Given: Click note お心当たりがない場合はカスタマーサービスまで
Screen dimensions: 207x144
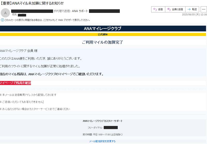Looking at the screenshot, I should click(x=35, y=109).
